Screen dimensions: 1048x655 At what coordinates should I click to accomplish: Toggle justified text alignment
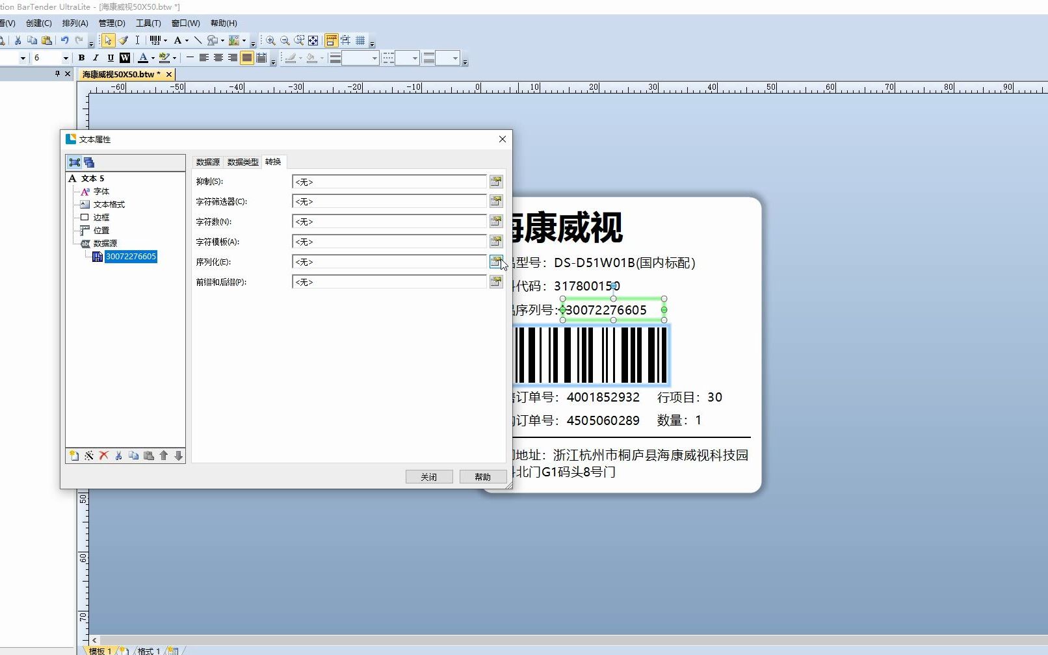coord(247,58)
